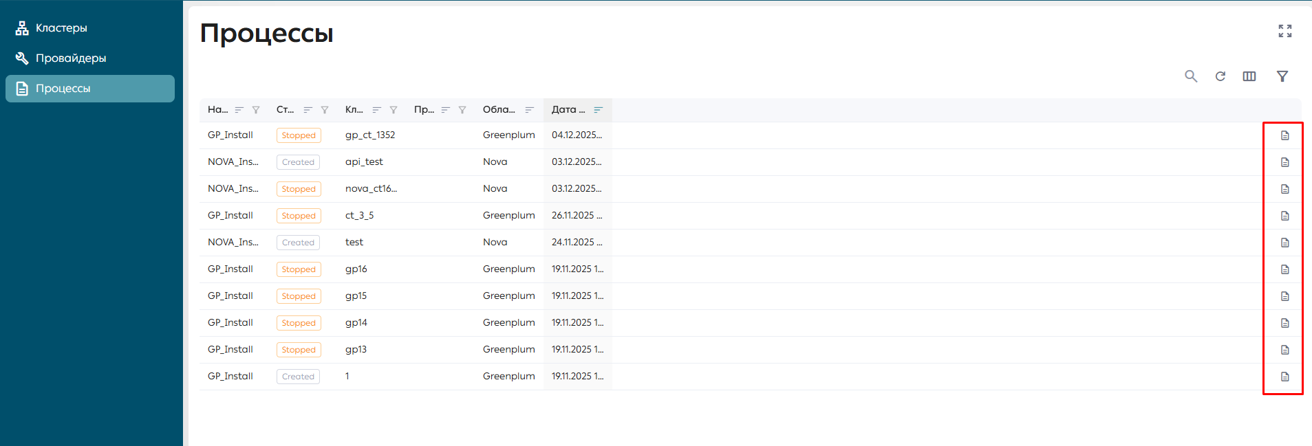Open log document for gp13 row
This screenshot has width=1312, height=446.
pyautogui.click(x=1284, y=350)
